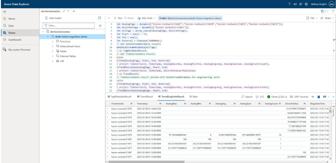Viewport: 336px width, 163px height.
Task: Open the AnalogSum column menu
Action: [259, 104]
